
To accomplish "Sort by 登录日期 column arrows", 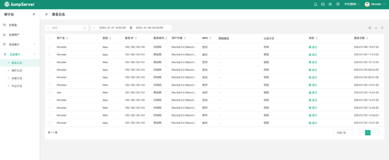I will (x=367, y=38).
